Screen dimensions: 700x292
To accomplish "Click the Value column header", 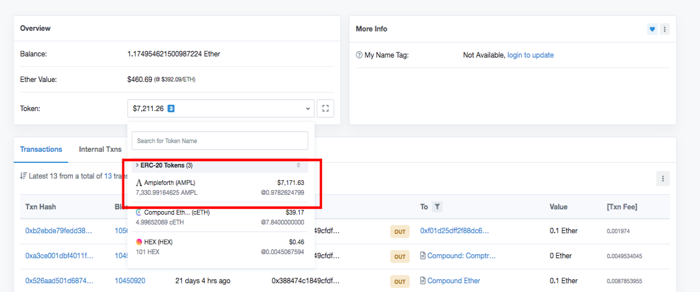I will tap(559, 207).
